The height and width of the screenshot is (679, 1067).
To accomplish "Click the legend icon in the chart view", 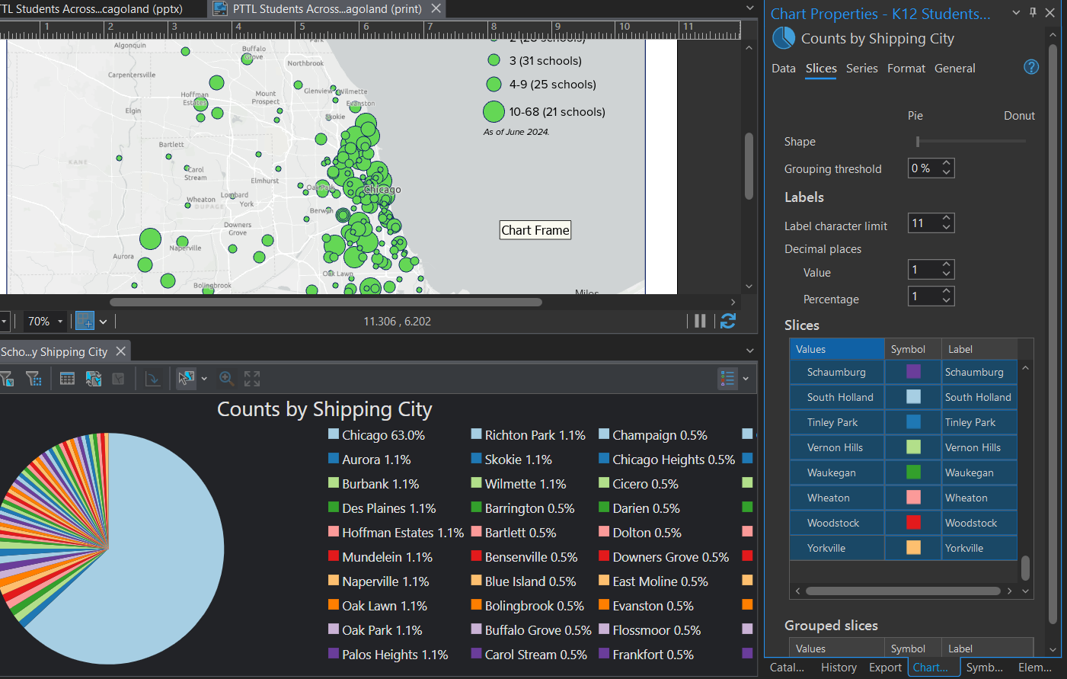I will [x=727, y=378].
